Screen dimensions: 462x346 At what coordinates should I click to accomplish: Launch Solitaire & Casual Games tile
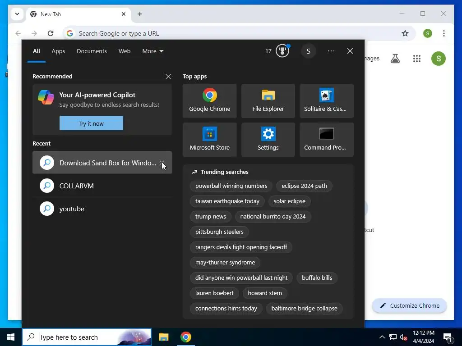(x=327, y=101)
